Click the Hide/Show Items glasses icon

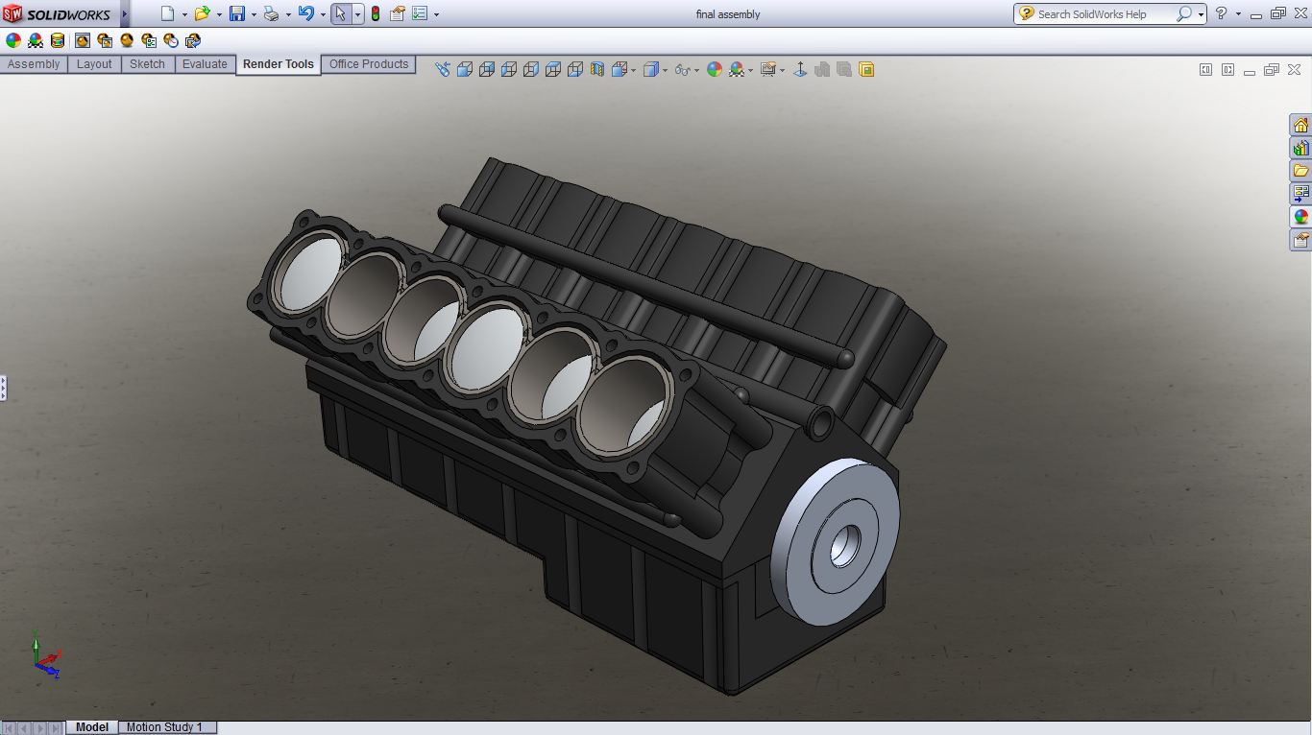682,69
